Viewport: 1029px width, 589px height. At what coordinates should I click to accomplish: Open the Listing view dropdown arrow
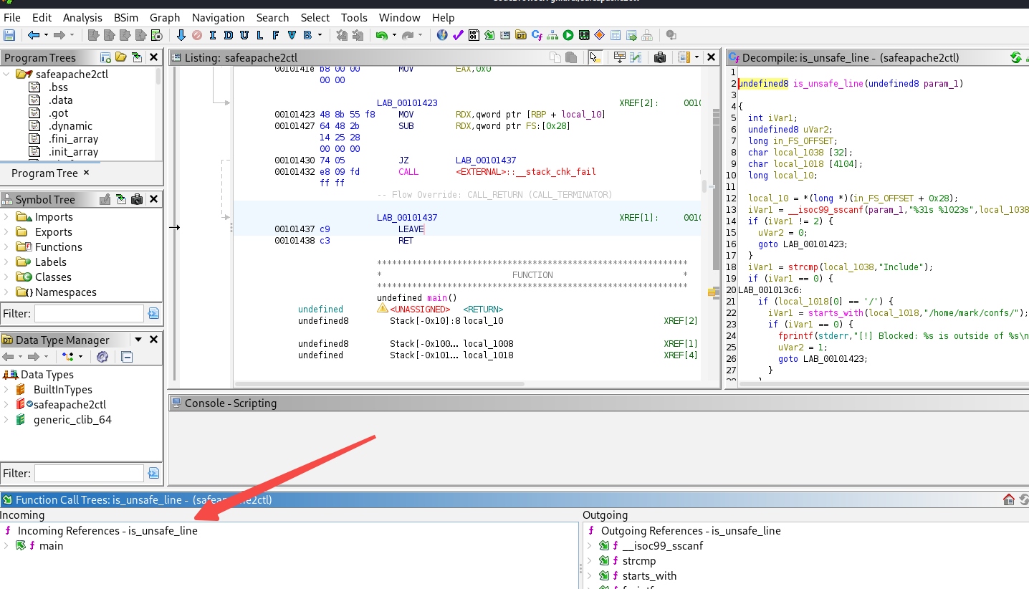click(x=697, y=57)
